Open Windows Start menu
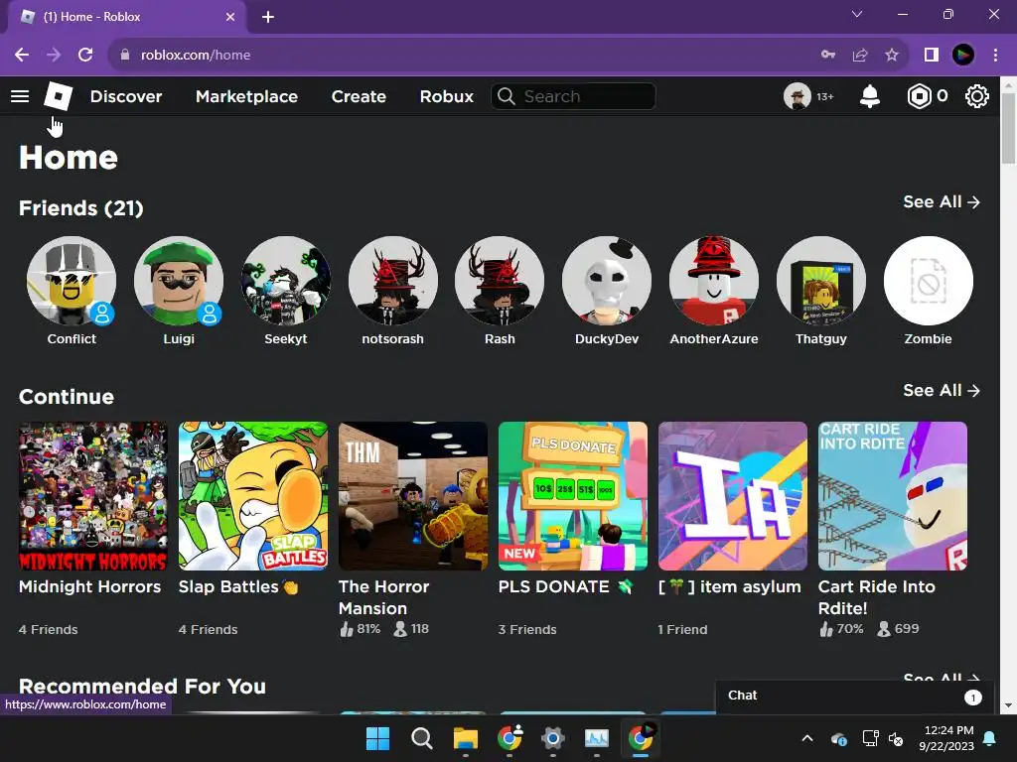The image size is (1017, 762). (378, 738)
